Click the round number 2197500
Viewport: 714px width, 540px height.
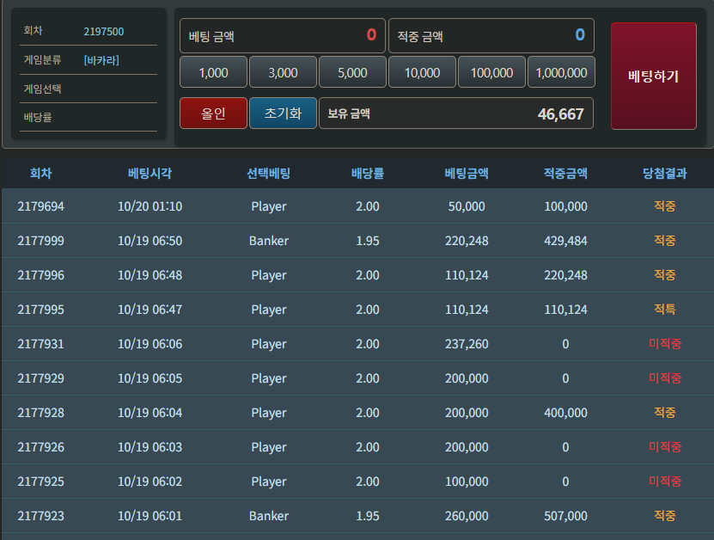104,32
